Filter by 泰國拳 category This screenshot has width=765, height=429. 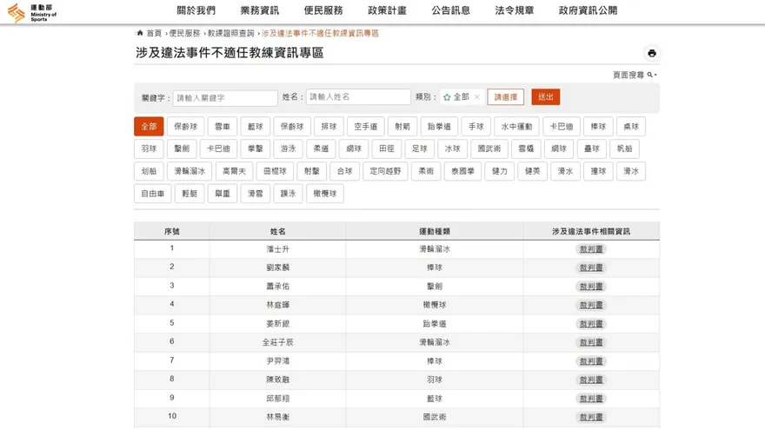[462, 171]
